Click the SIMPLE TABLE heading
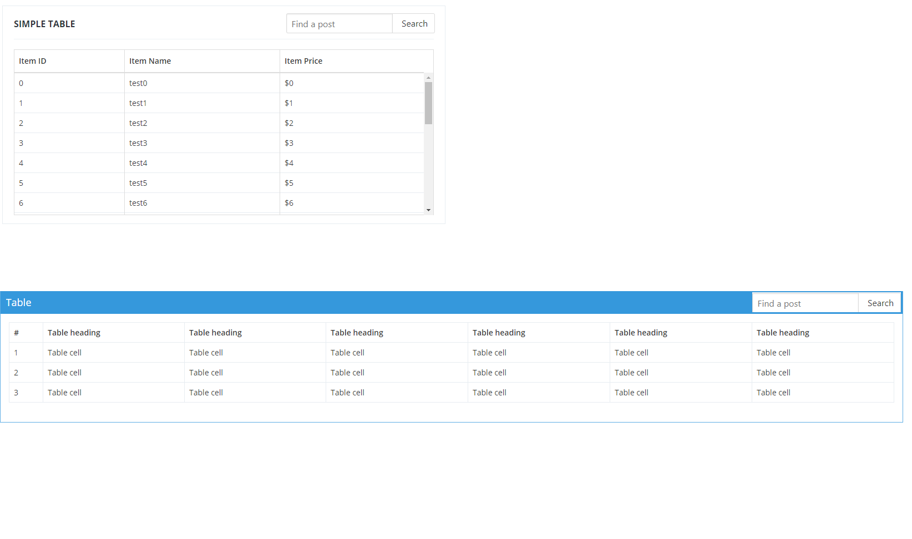The height and width of the screenshot is (539, 912). click(44, 24)
